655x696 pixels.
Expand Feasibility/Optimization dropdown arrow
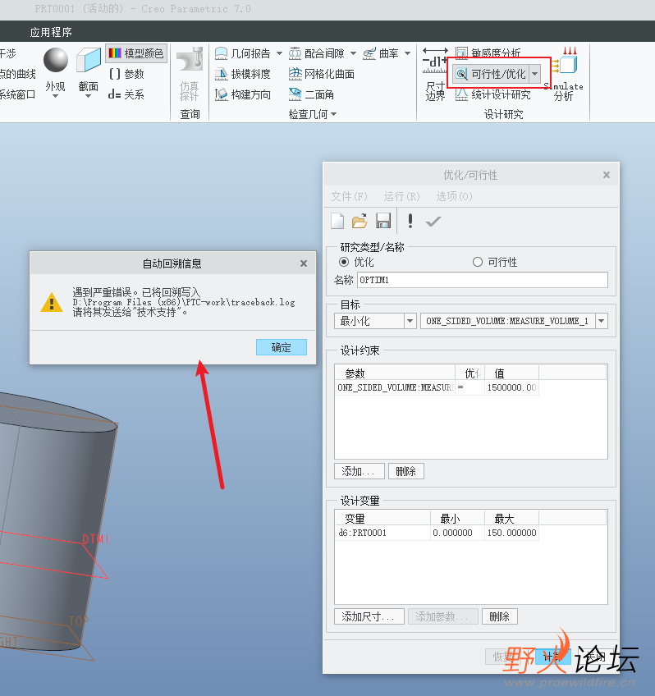click(535, 74)
